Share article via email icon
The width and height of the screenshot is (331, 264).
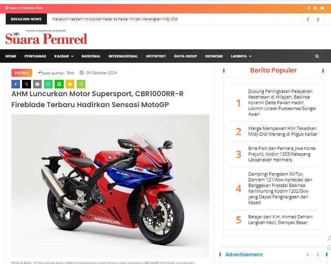pos(38,84)
